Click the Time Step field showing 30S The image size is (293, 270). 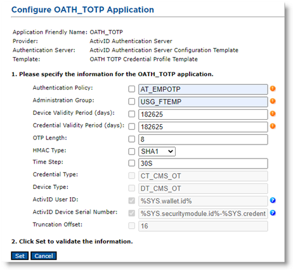pos(203,164)
